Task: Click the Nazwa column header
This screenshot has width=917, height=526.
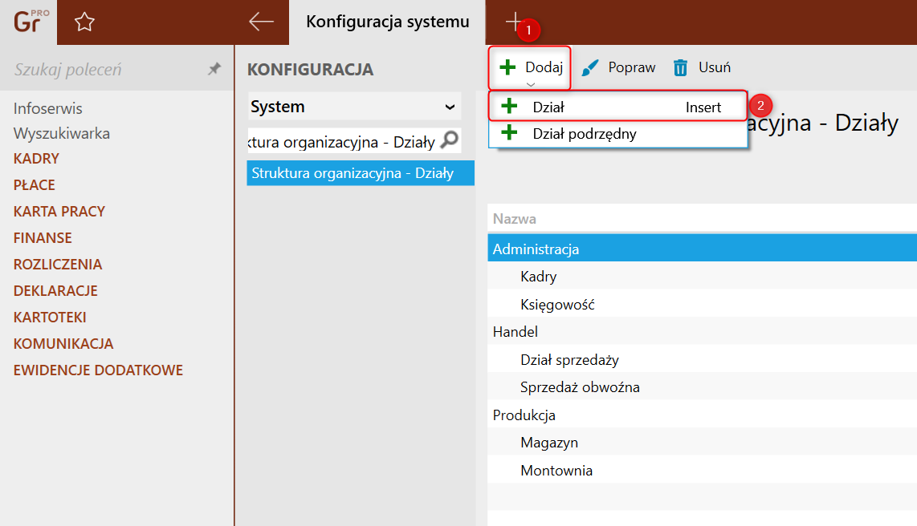Action: [514, 219]
